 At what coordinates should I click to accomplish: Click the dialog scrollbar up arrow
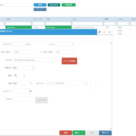click(111, 43)
